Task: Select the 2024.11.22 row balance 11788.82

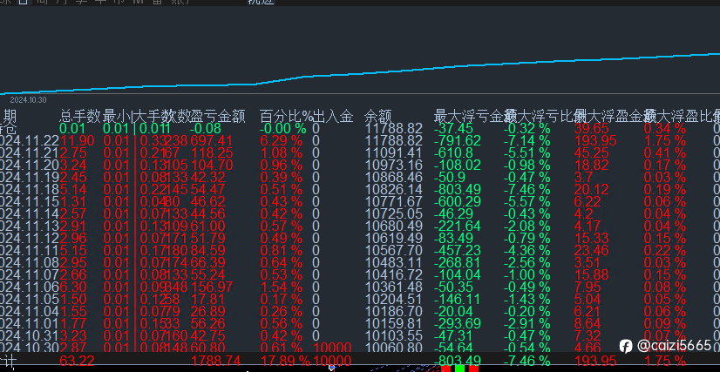Action: tap(393, 140)
